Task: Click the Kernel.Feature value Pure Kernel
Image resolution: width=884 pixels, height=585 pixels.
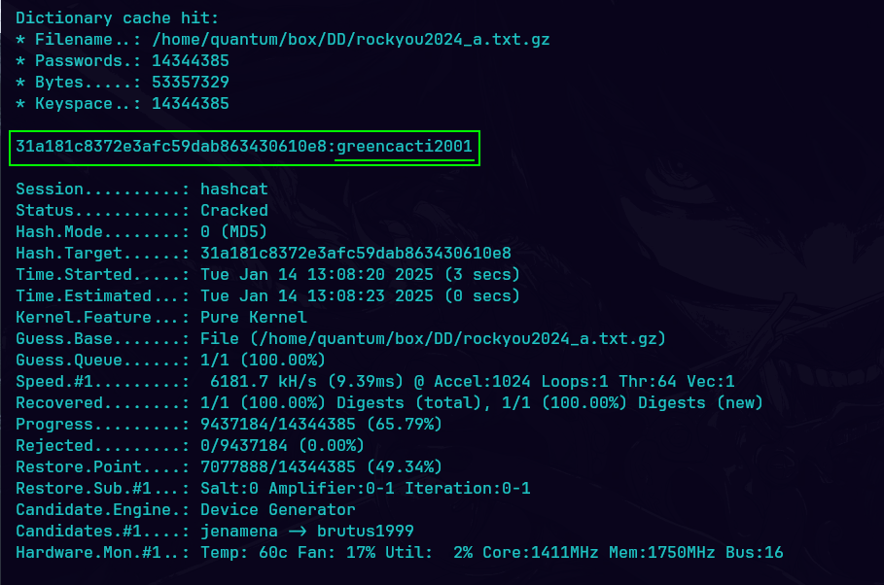Action: point(253,317)
